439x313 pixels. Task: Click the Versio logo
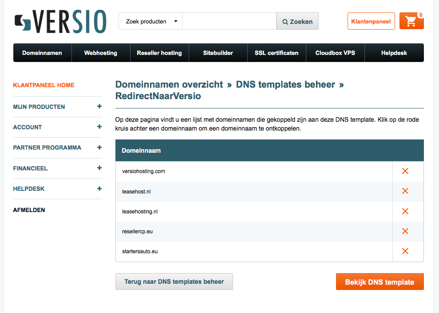(x=60, y=22)
